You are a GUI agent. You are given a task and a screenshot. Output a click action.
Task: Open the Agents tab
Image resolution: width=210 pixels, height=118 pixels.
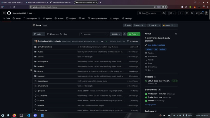tap(47, 18)
